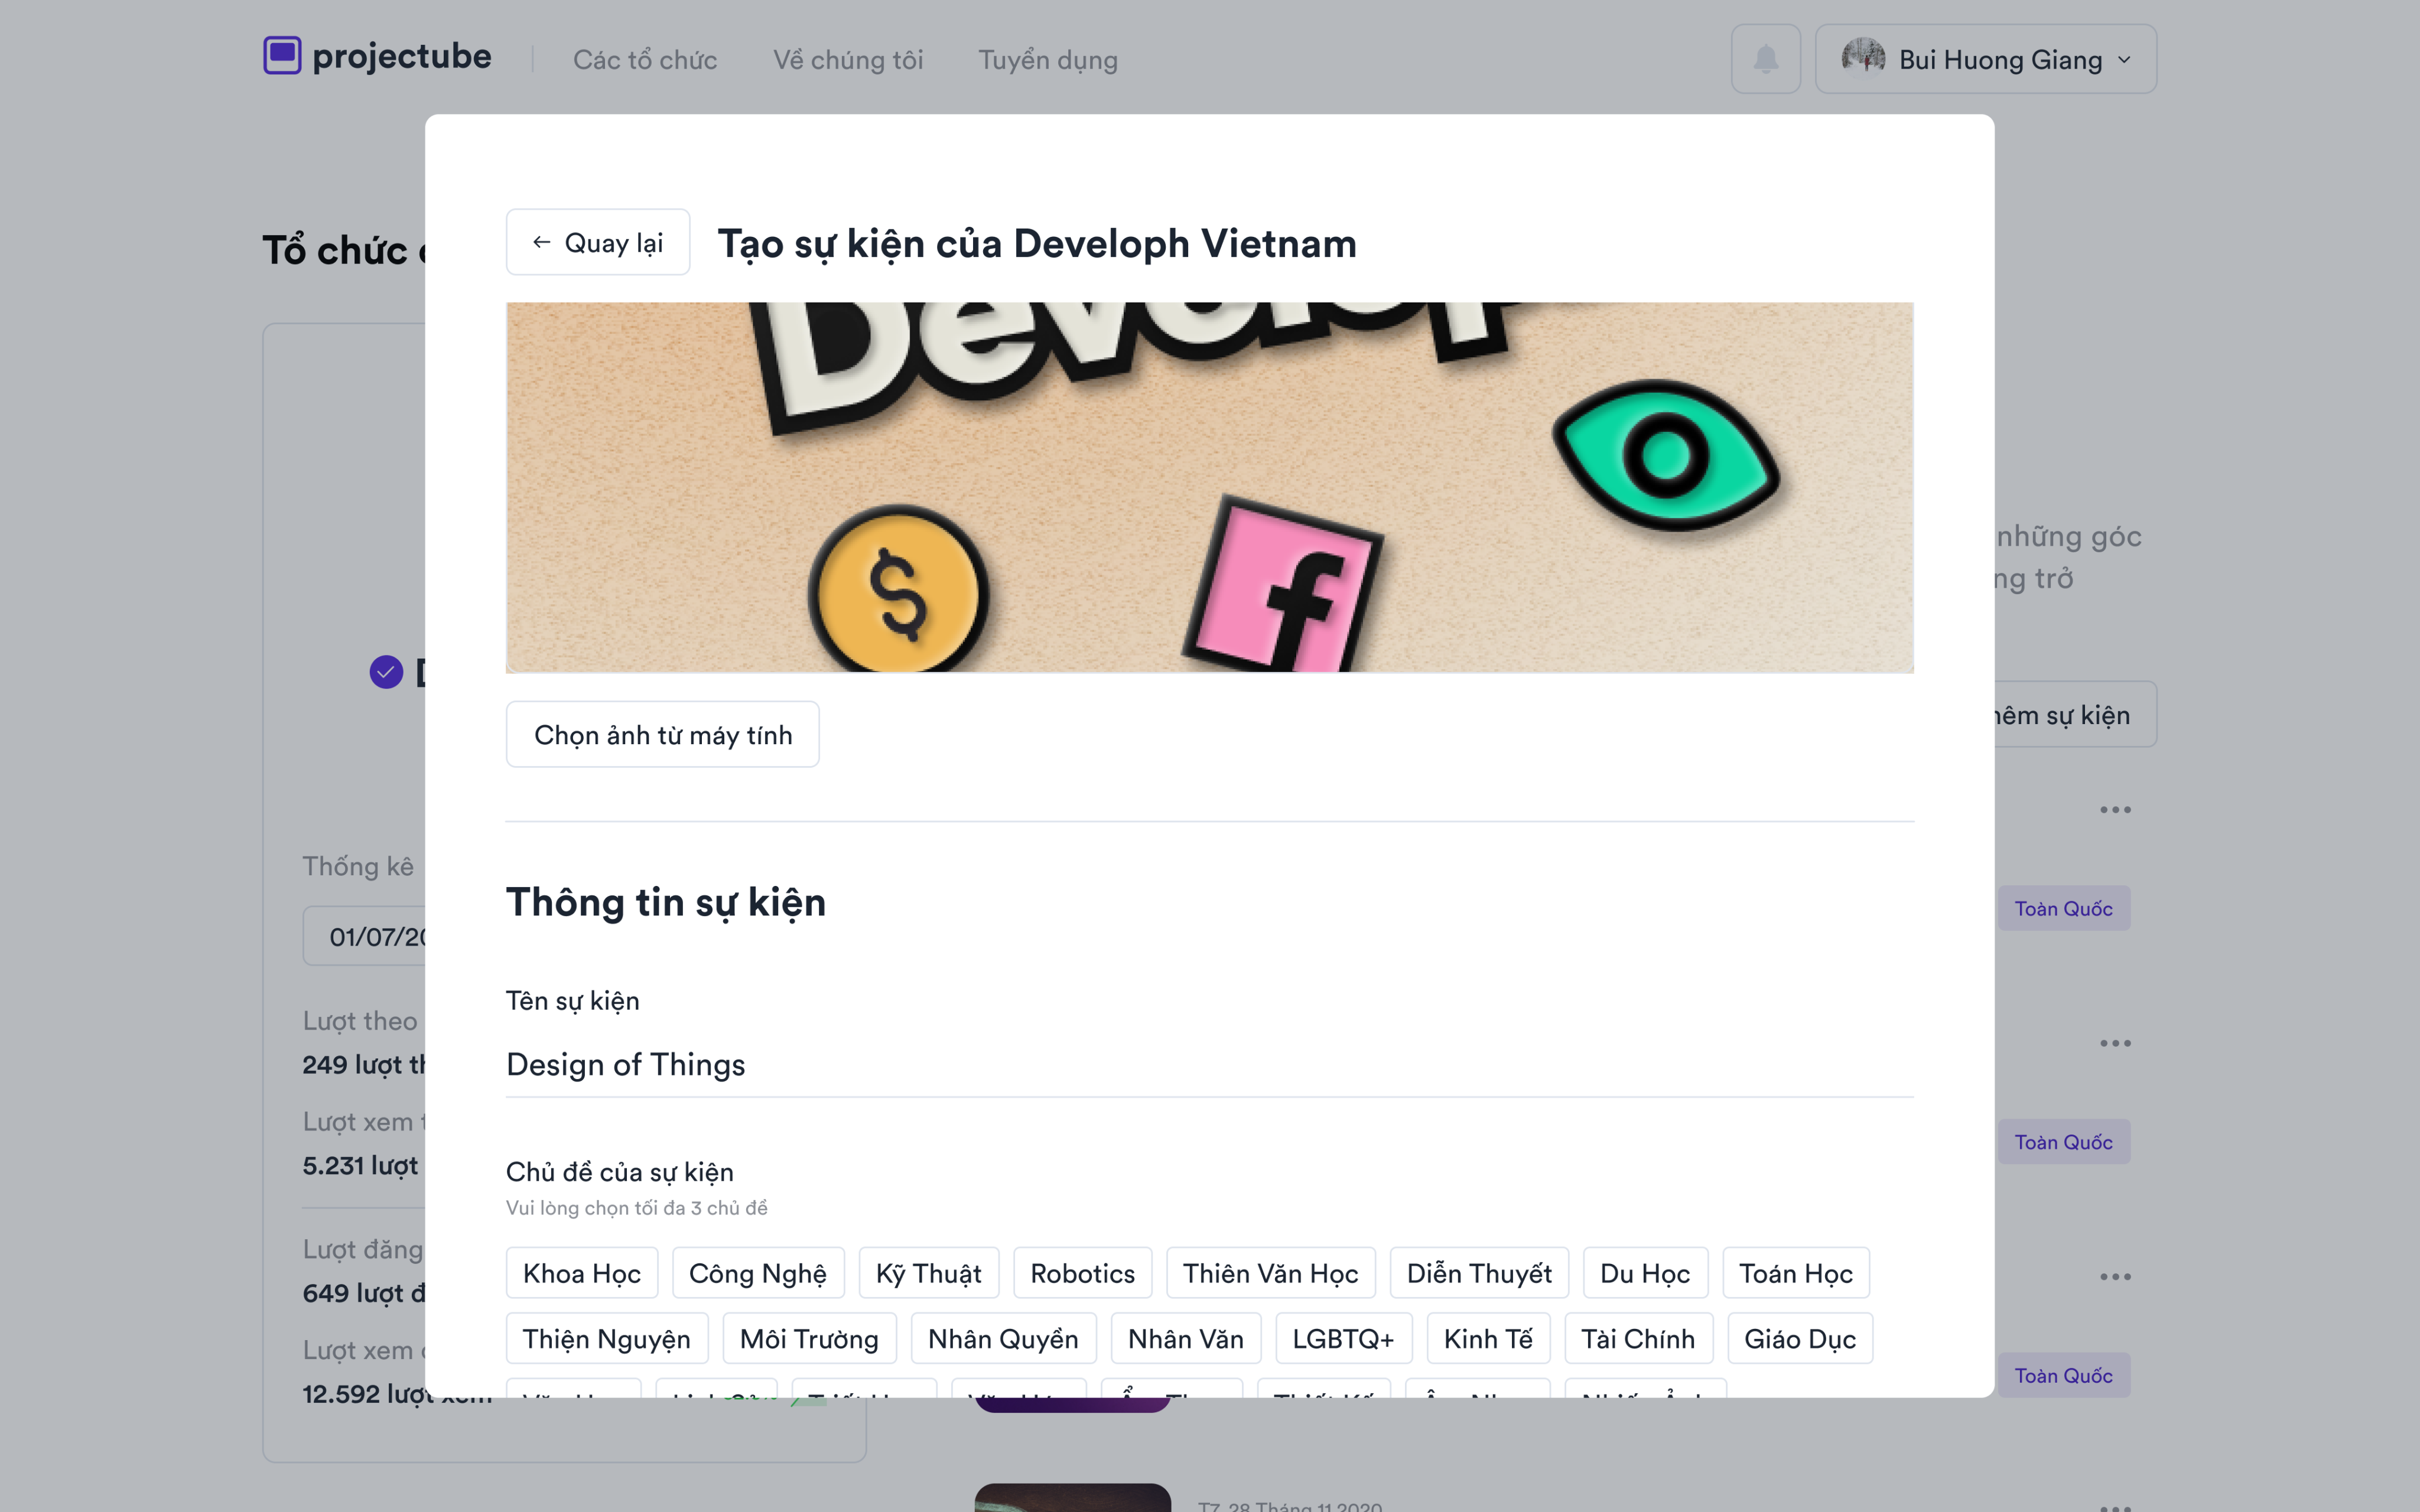Screen dimensions: 2420x1512
Task: Open the Tuyển dụng link
Action: pyautogui.click(x=1047, y=60)
